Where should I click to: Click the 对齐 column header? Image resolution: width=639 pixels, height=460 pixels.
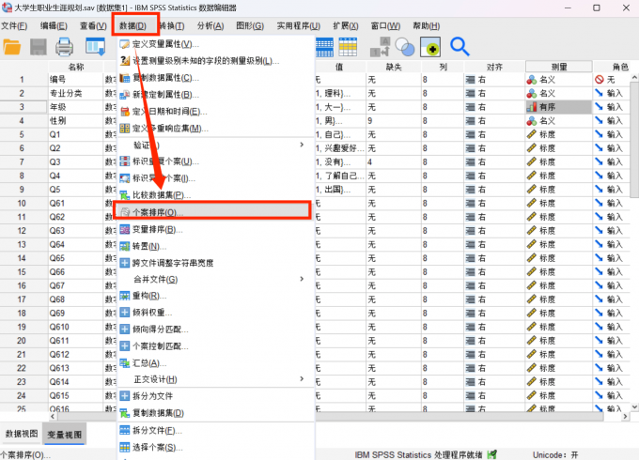click(x=494, y=67)
